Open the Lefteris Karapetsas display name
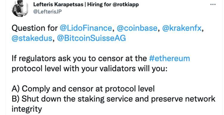Image resolution: width=224 pixels, height=115 pixels. (x=58, y=5)
